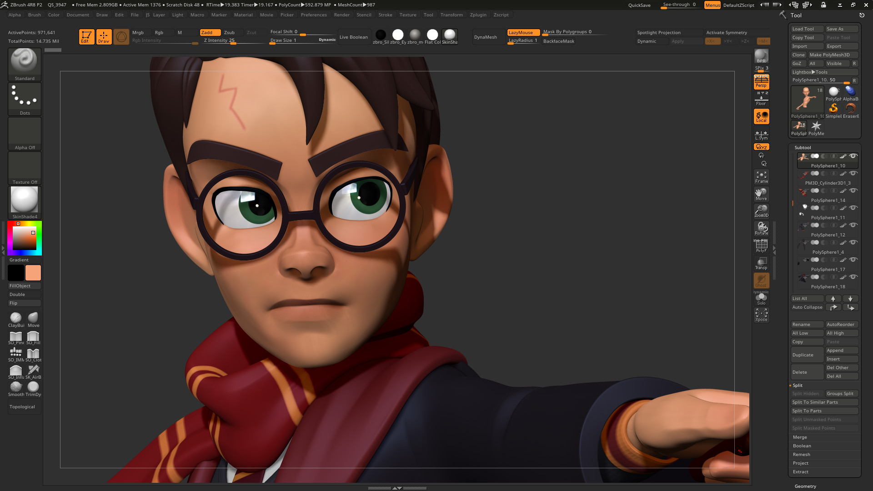Select the zbro_Sil black material sphere

[381, 36]
